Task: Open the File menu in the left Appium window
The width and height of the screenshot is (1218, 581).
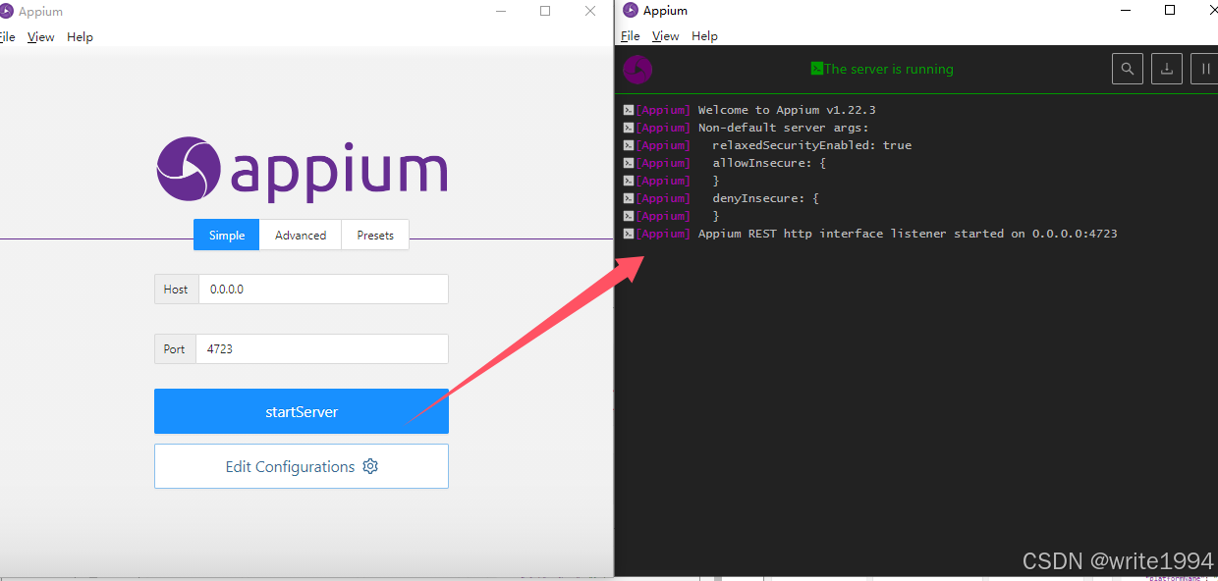Action: click(x=7, y=36)
